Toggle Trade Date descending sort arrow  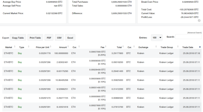(200, 47)
